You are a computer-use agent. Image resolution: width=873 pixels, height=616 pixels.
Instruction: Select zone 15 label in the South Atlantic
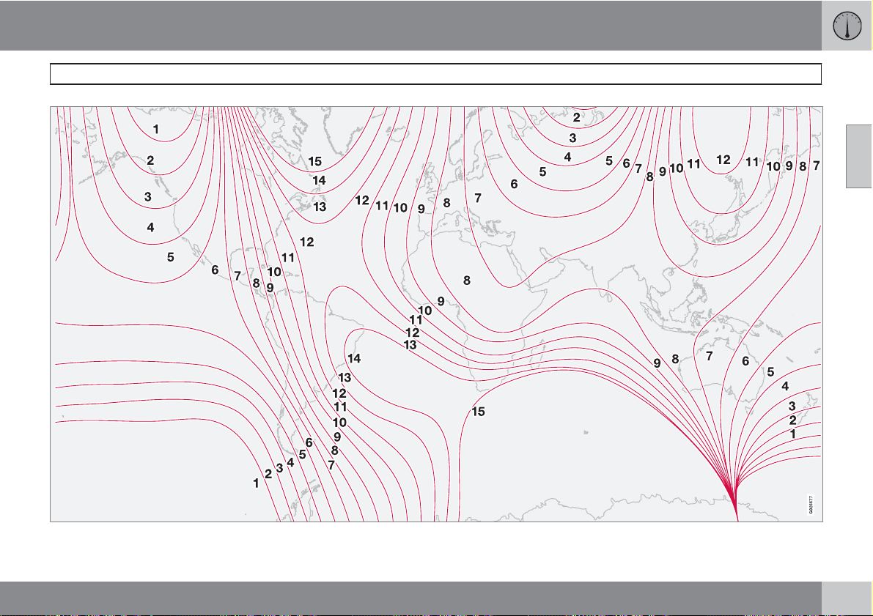pos(478,412)
